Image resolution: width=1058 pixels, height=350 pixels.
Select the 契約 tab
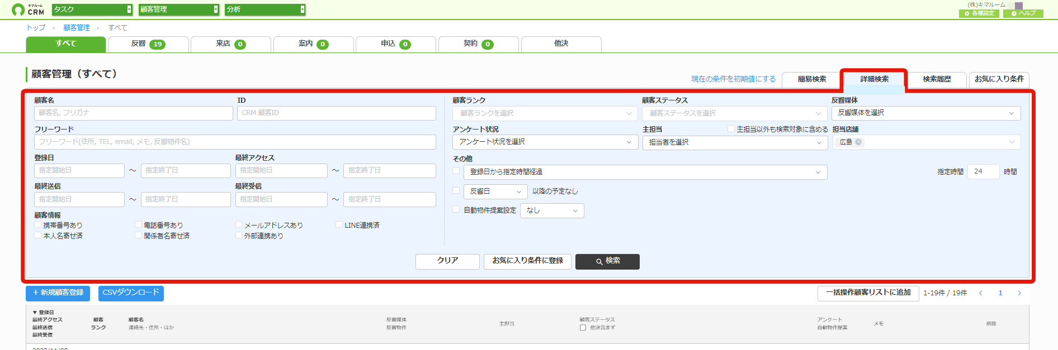(x=478, y=44)
